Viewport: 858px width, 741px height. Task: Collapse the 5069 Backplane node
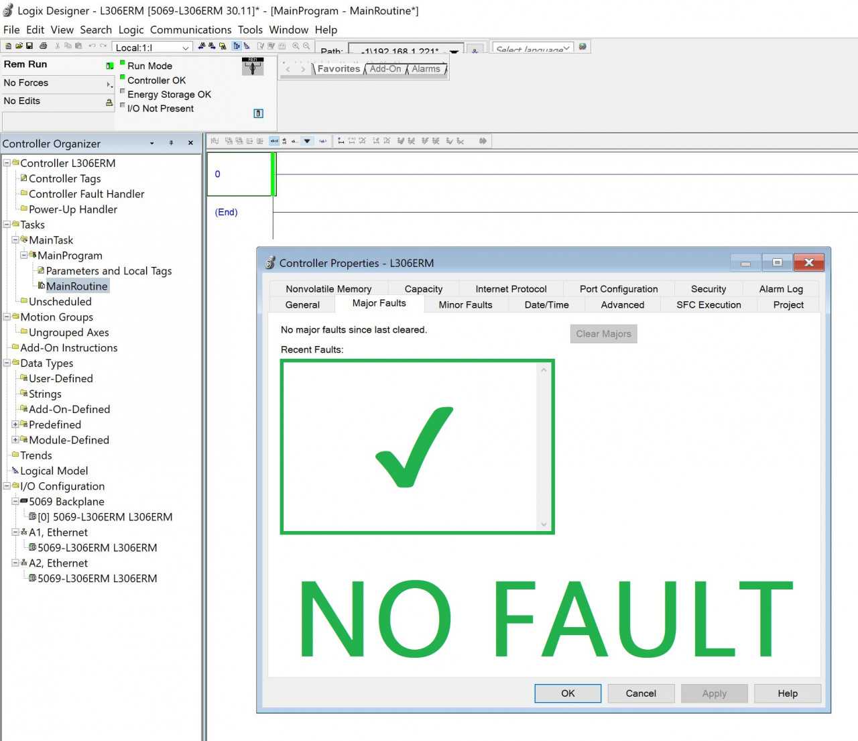(x=15, y=502)
